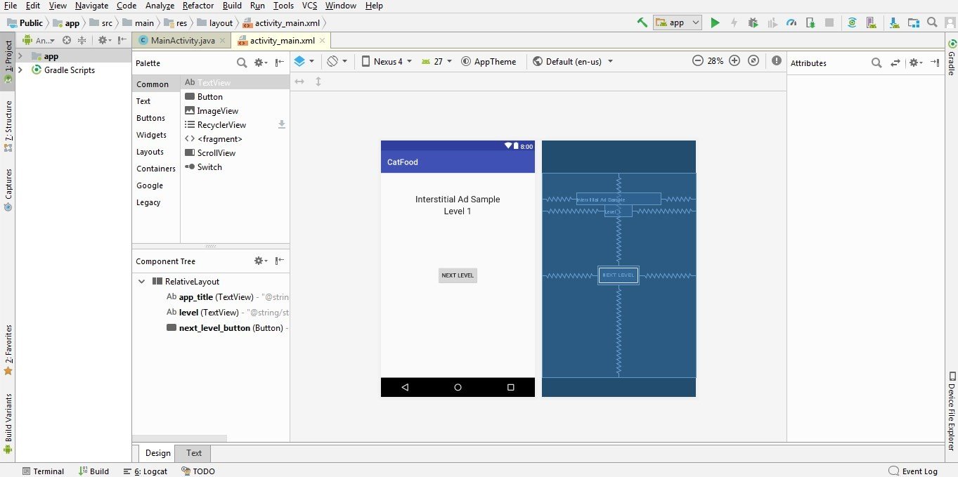
Task: Show warnings and errors exclamation icon
Action: pos(777,61)
